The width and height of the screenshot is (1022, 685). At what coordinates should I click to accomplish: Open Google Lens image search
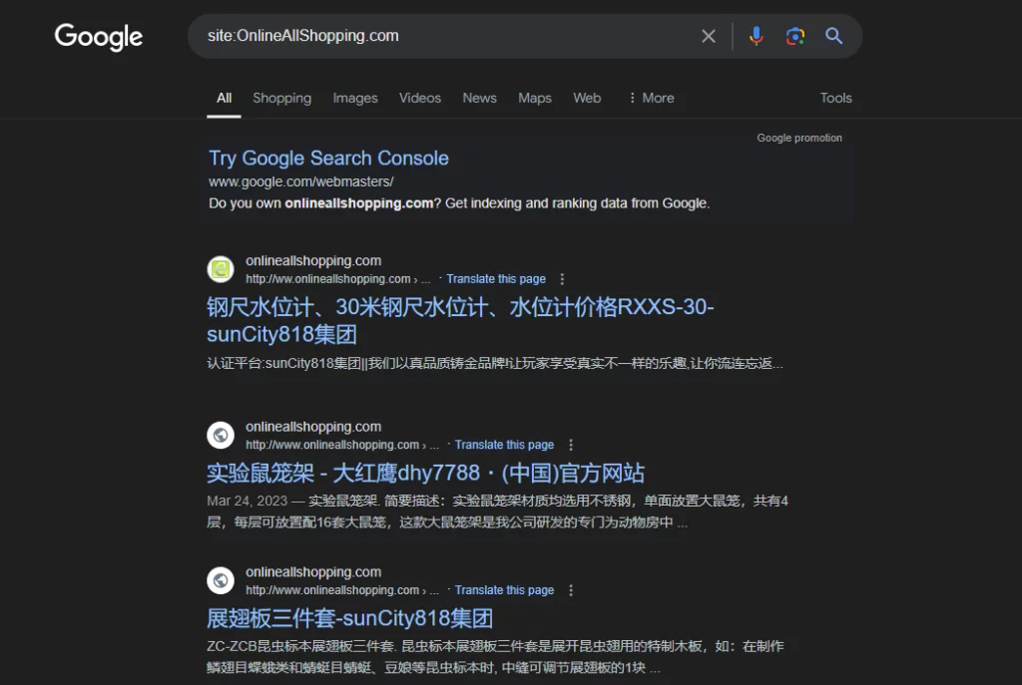pos(795,36)
